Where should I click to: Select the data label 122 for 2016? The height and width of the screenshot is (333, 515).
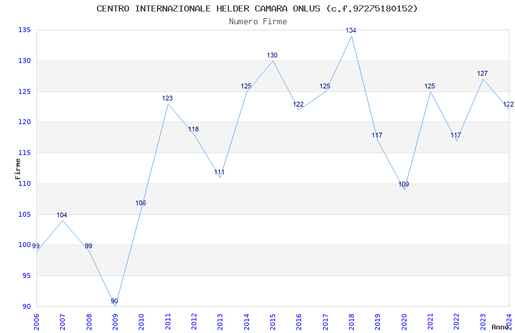pos(298,104)
